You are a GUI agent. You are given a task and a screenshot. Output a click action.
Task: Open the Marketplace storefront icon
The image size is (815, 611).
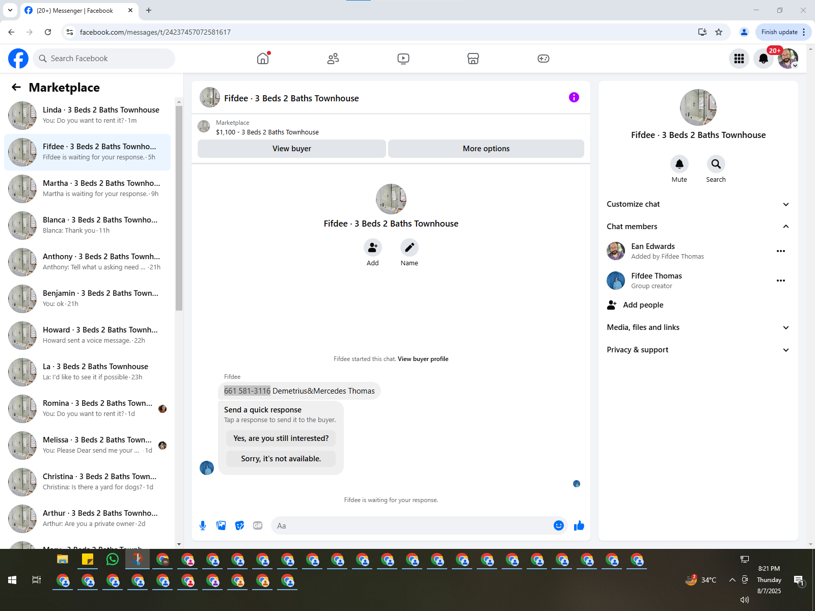tap(473, 59)
